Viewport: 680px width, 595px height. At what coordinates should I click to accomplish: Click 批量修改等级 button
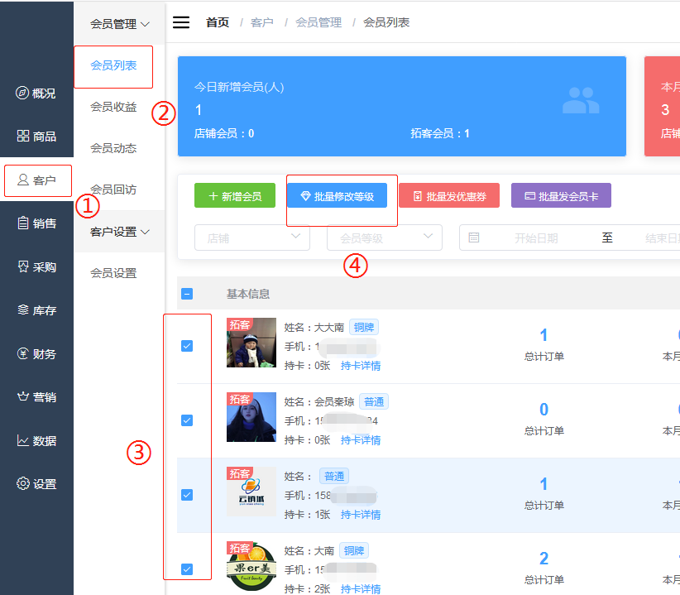(x=337, y=195)
